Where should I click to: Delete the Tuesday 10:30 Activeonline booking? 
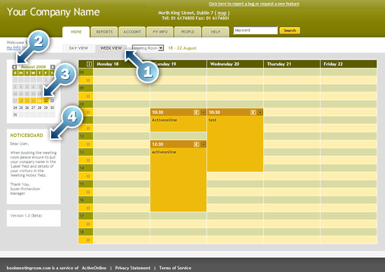[203, 113]
